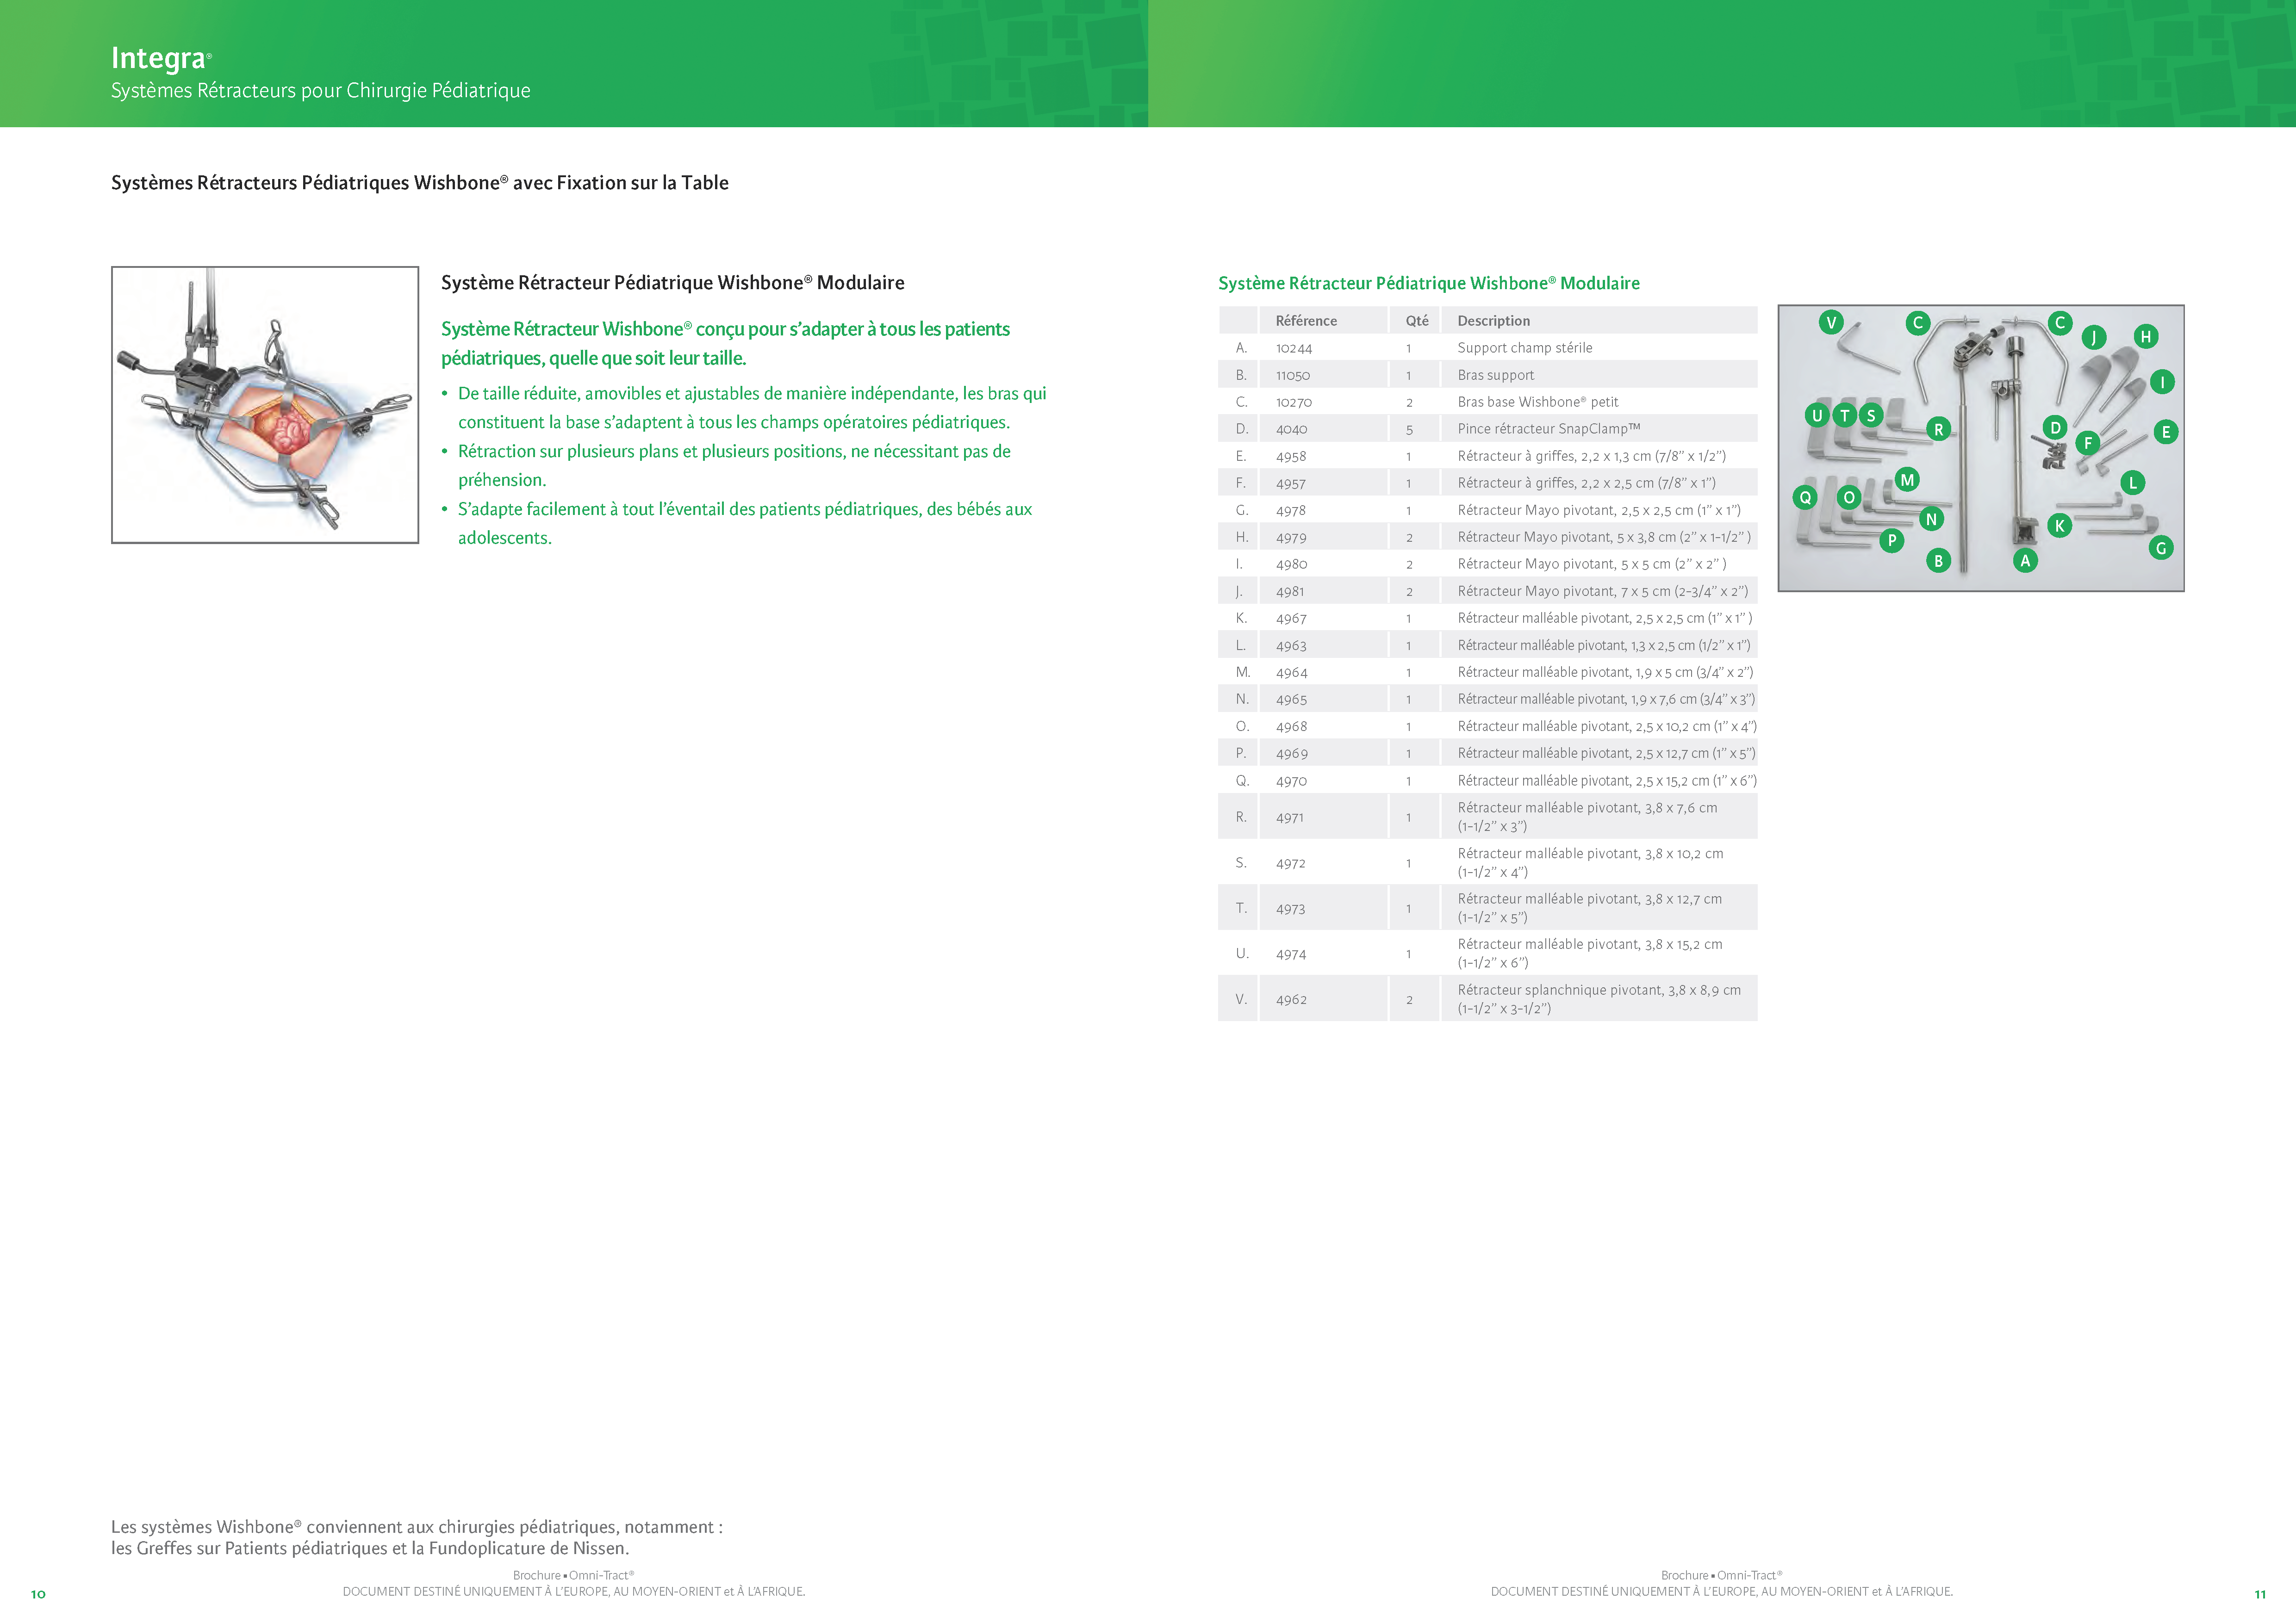
Task: Click the green H label circle
Action: (x=2145, y=337)
